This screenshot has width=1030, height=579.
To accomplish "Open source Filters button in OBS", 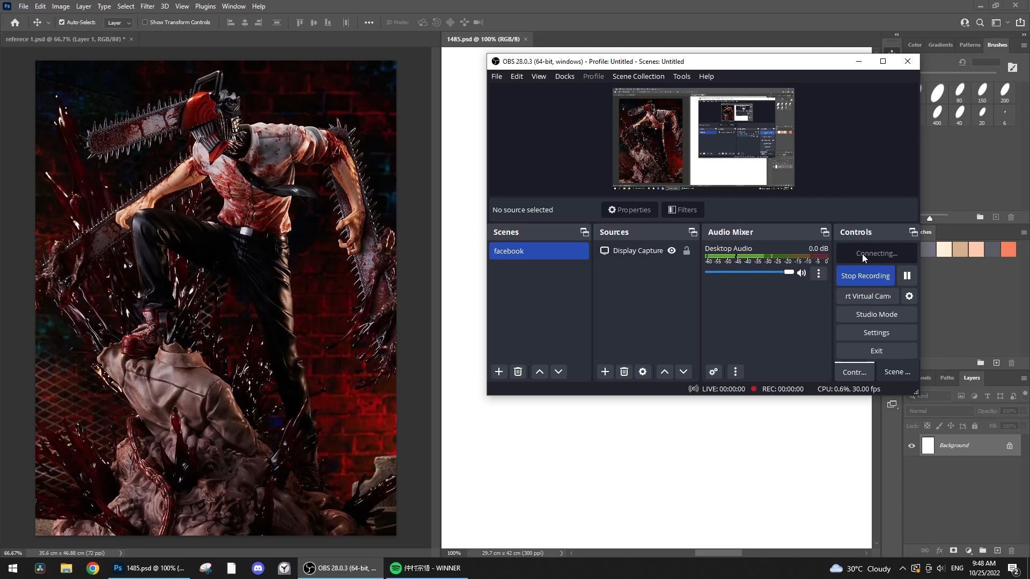I will [x=682, y=210].
